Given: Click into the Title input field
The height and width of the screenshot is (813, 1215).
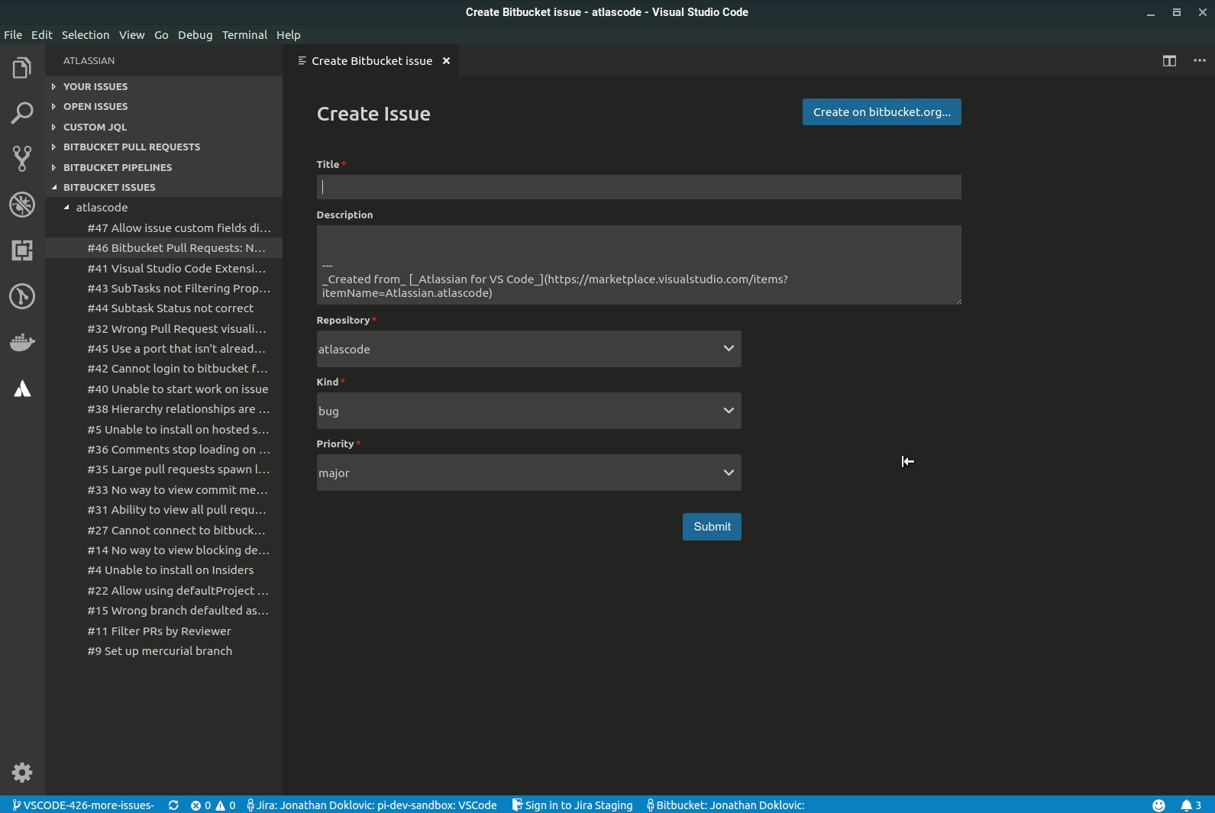Looking at the screenshot, I should click(x=638, y=187).
